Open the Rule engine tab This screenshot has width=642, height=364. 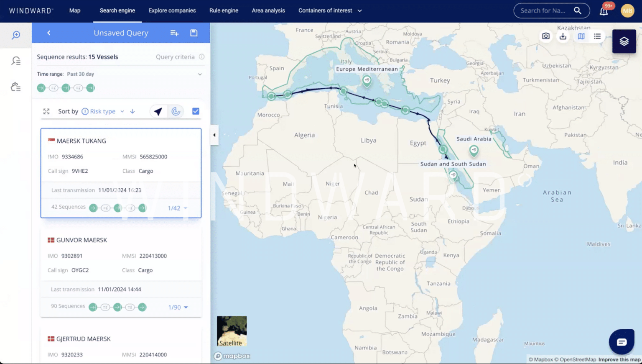[224, 10]
